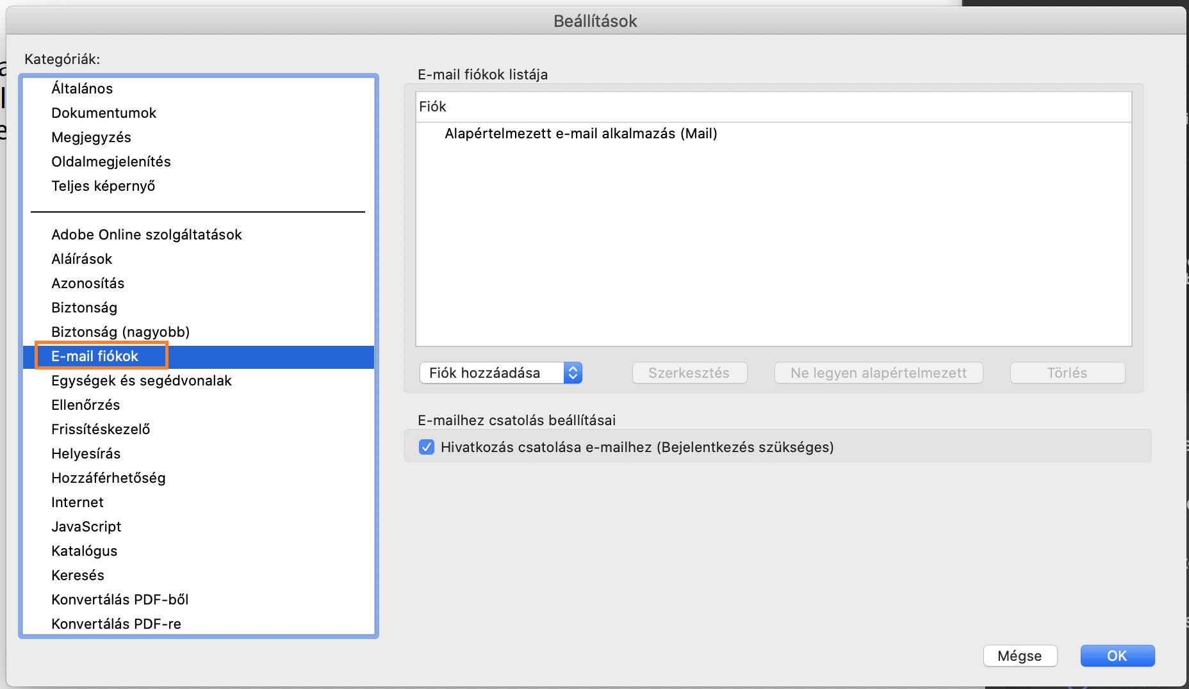The image size is (1189, 689).
Task: Select the Általános category
Action: pos(199,88)
